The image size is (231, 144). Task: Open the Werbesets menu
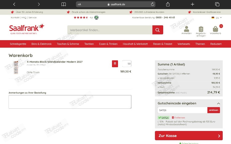(x=184, y=44)
